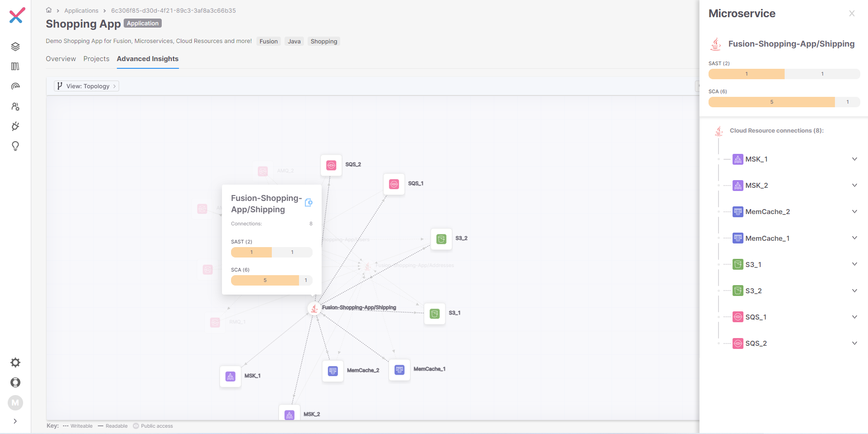The height and width of the screenshot is (434, 868).
Task: Click the open-details icon in Shipping tooltip
Action: pyautogui.click(x=309, y=203)
